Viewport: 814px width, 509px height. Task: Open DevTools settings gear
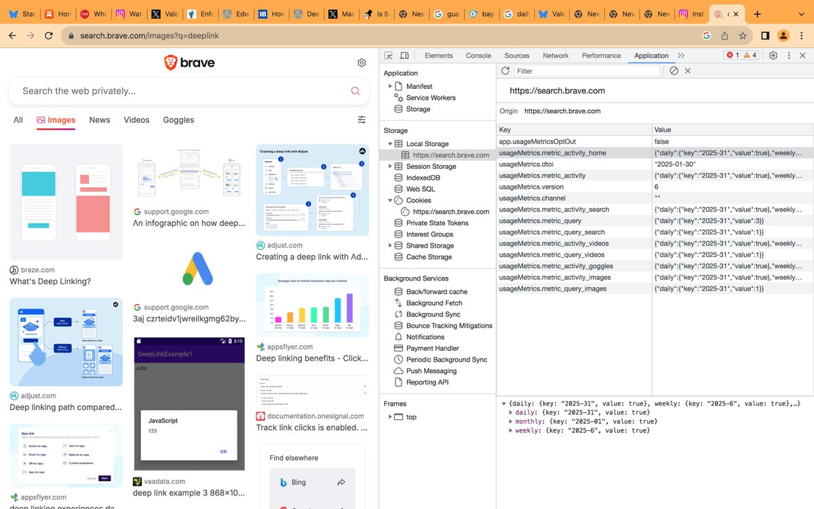(x=773, y=56)
